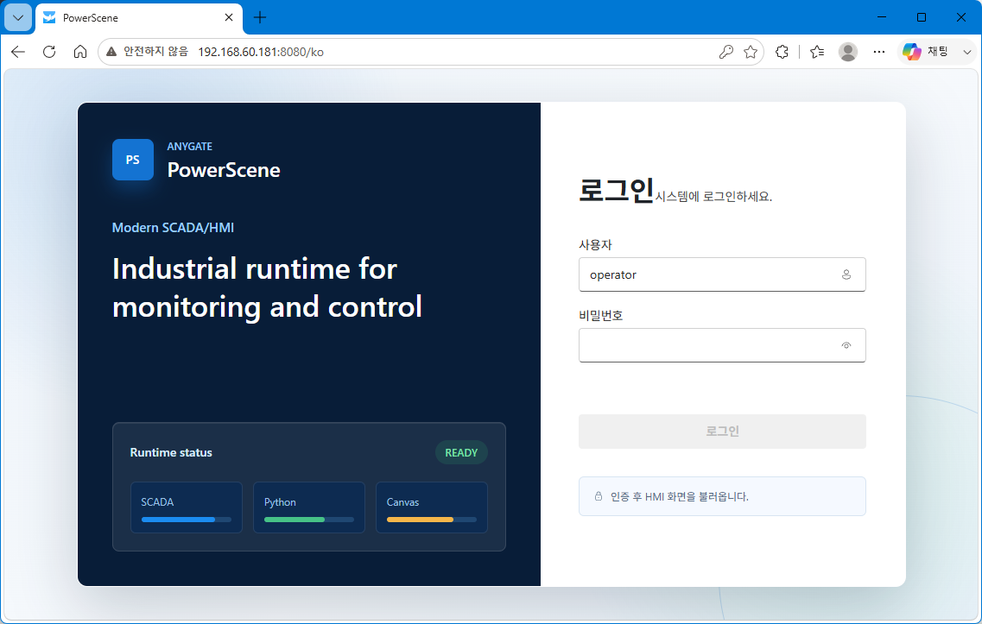Image resolution: width=982 pixels, height=624 pixels.
Task: Click the 비밀번호 field label
Action: [600, 315]
